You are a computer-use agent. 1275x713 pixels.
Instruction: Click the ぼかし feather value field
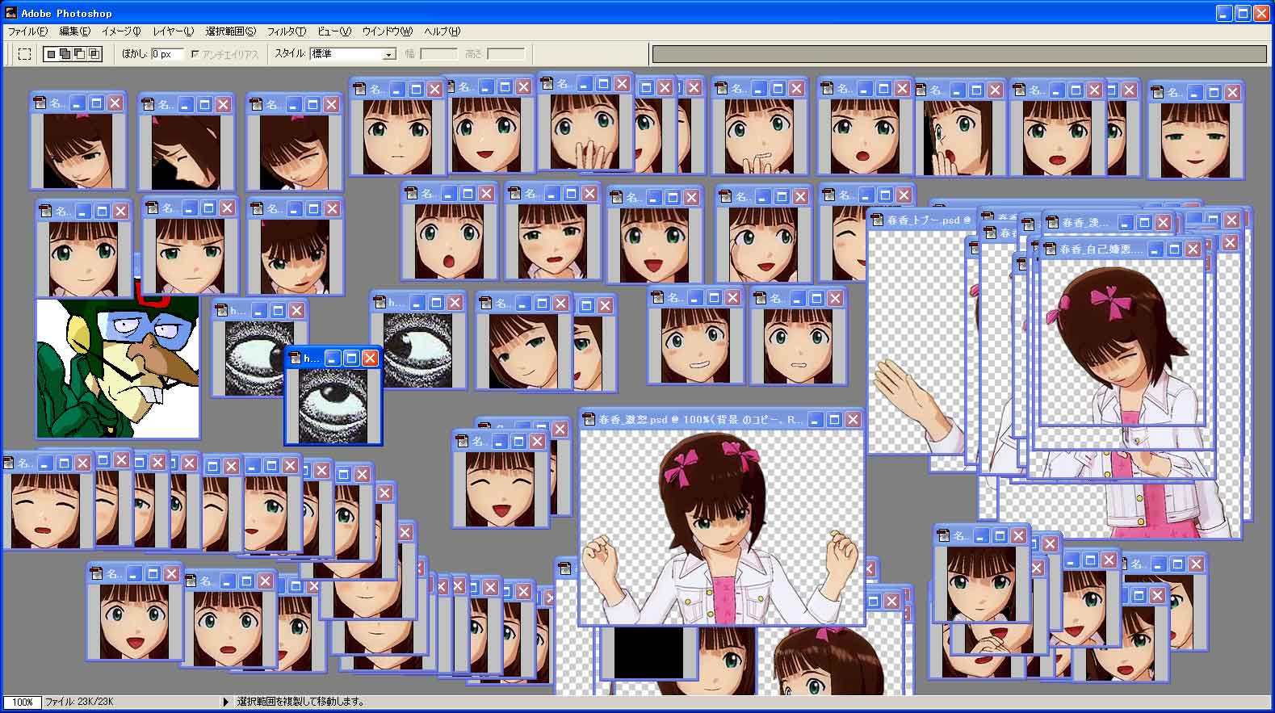[x=167, y=54]
